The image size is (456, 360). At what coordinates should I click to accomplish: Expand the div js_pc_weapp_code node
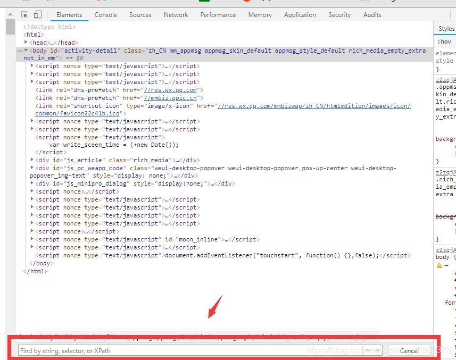[32, 168]
